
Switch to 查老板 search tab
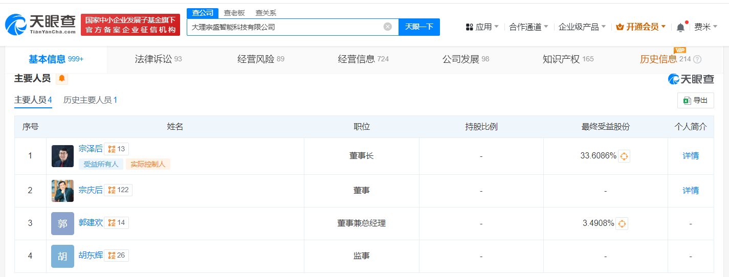234,13
